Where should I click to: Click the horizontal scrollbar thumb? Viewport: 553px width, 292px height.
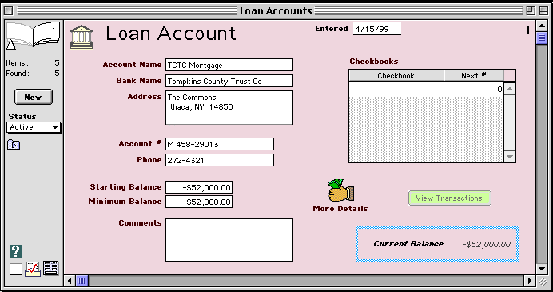pyautogui.click(x=82, y=281)
